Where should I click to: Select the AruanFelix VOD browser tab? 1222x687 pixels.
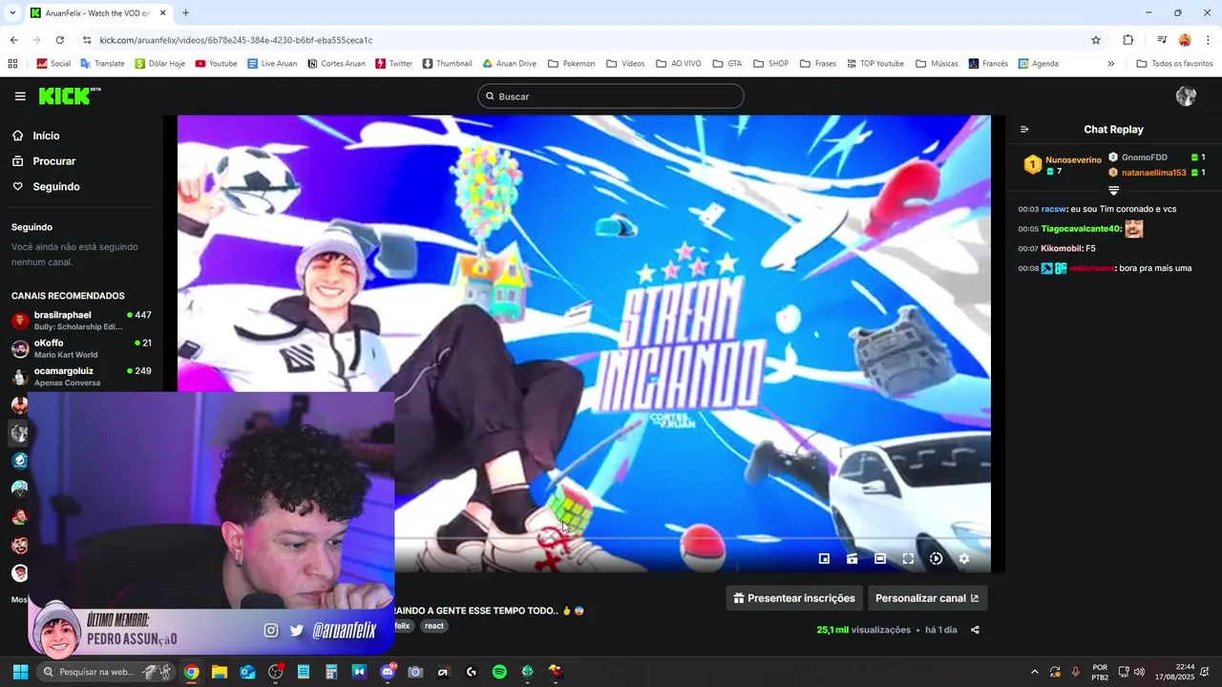pyautogui.click(x=98, y=13)
